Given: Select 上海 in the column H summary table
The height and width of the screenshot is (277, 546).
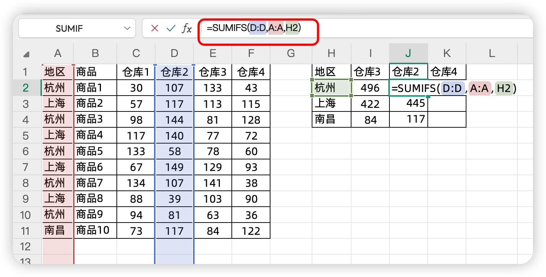Looking at the screenshot, I should [x=331, y=104].
